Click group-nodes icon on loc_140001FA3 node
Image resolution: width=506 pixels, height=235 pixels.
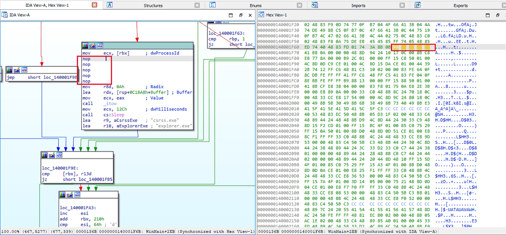coord(77,194)
